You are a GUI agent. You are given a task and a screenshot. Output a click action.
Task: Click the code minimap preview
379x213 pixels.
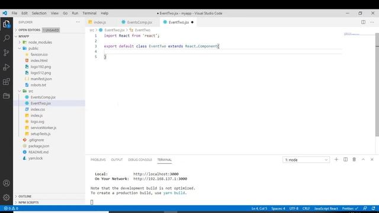tap(352, 34)
